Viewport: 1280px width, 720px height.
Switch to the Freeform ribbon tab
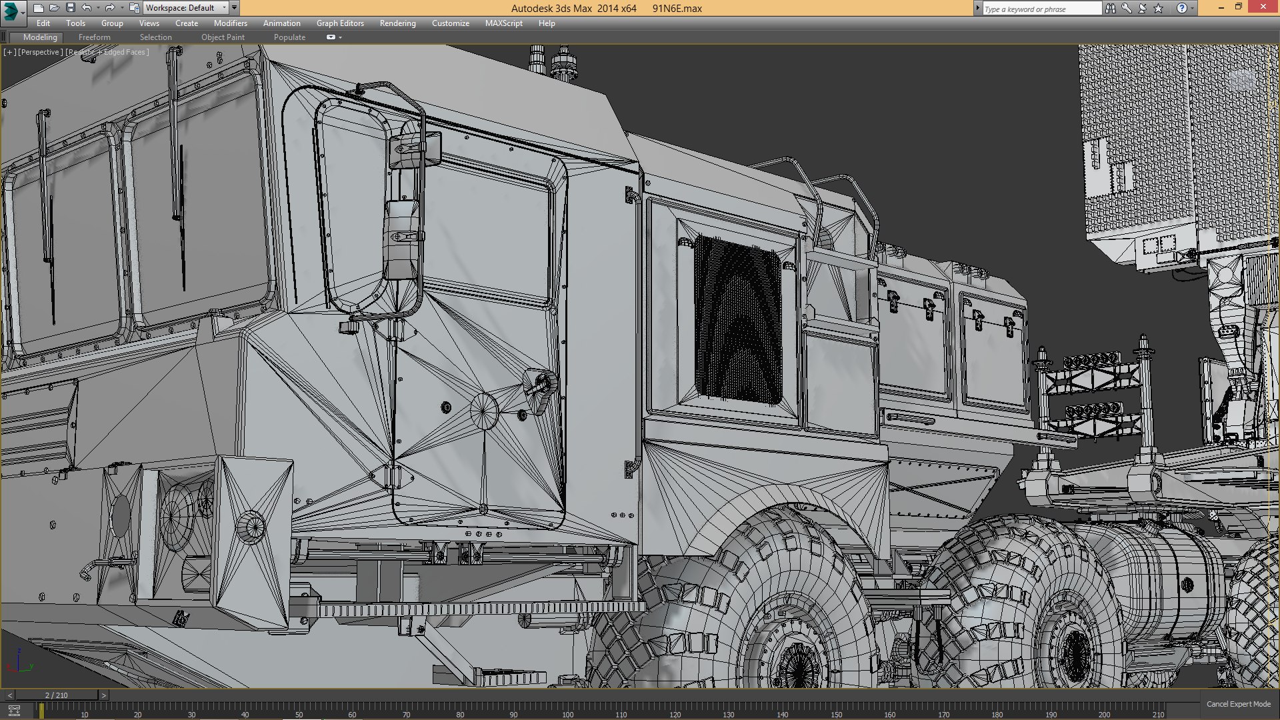tap(95, 37)
